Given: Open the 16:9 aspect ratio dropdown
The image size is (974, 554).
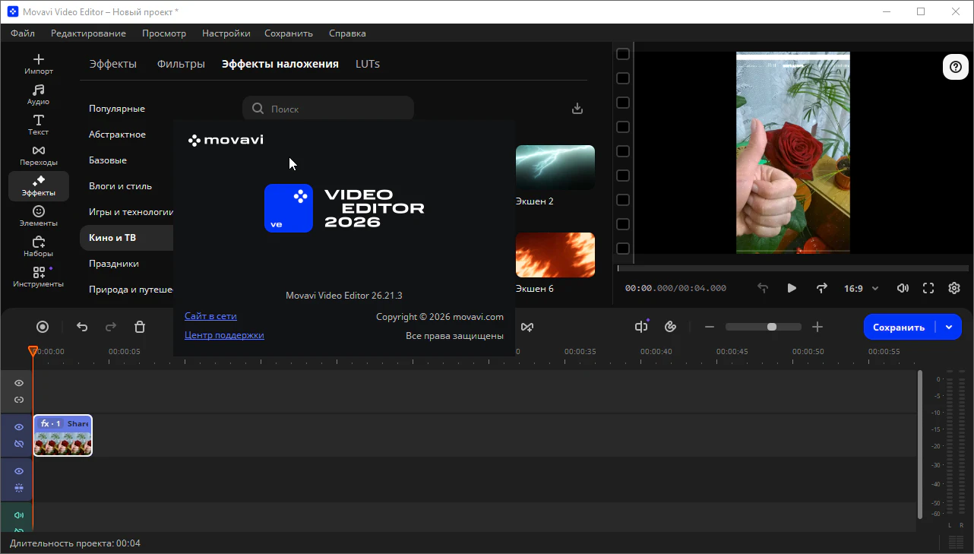Looking at the screenshot, I should click(x=862, y=289).
